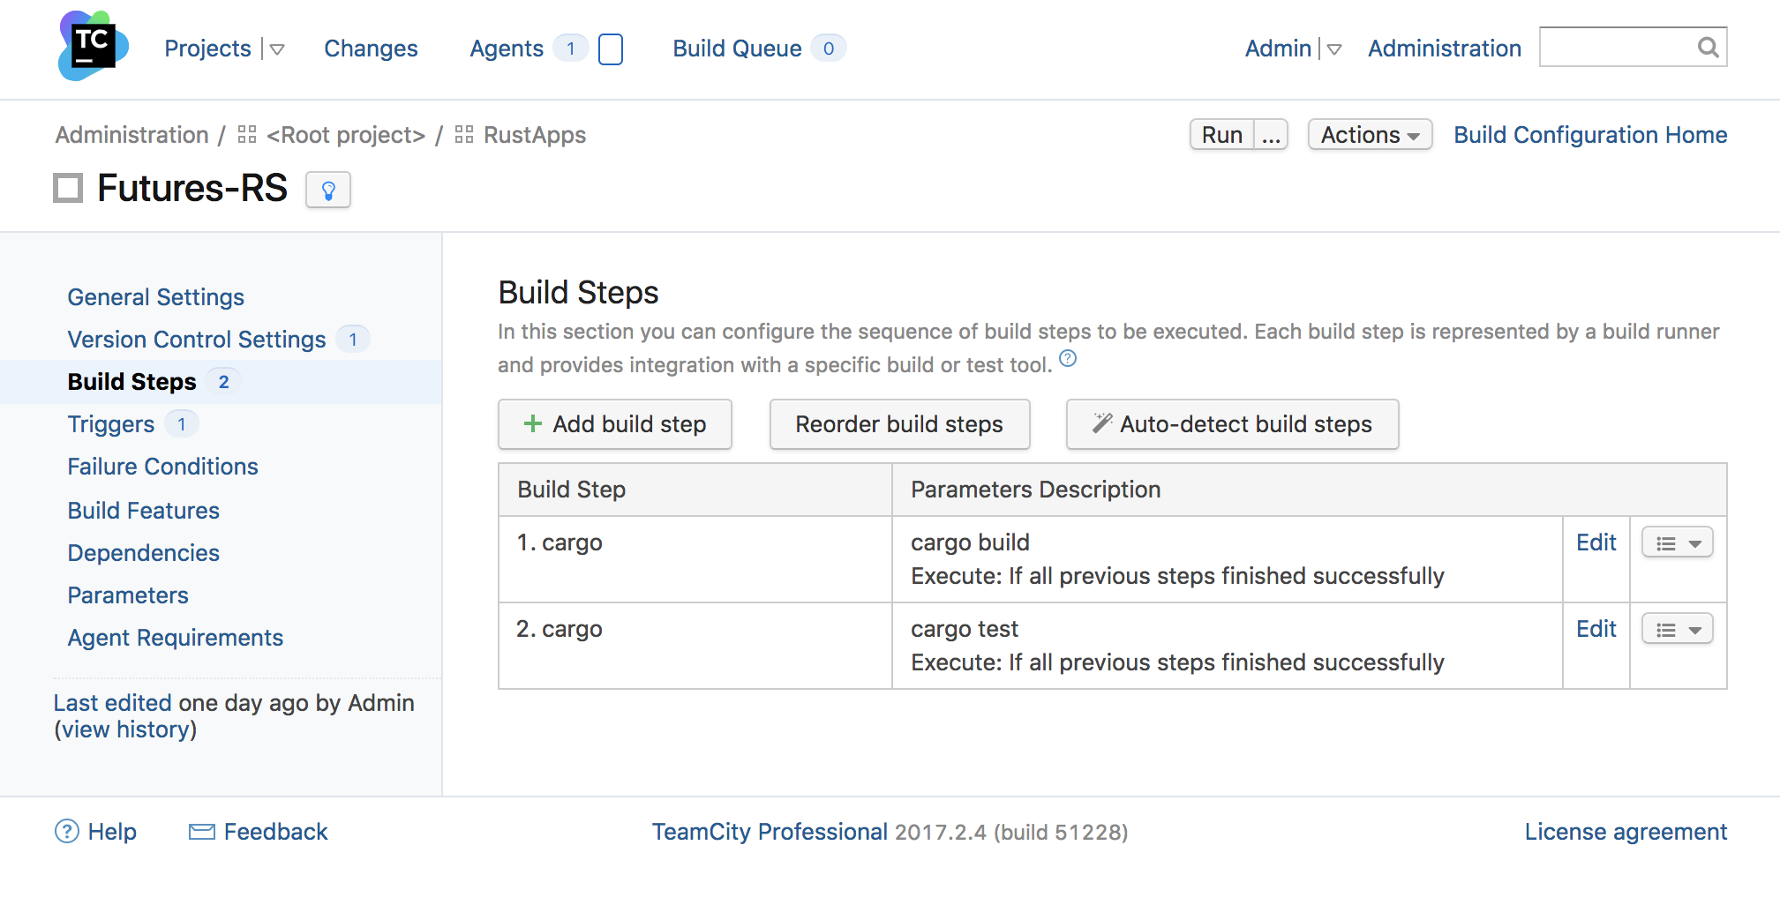Click TeamCity Professional link in footer
This screenshot has height=905, width=1780.
tap(770, 832)
